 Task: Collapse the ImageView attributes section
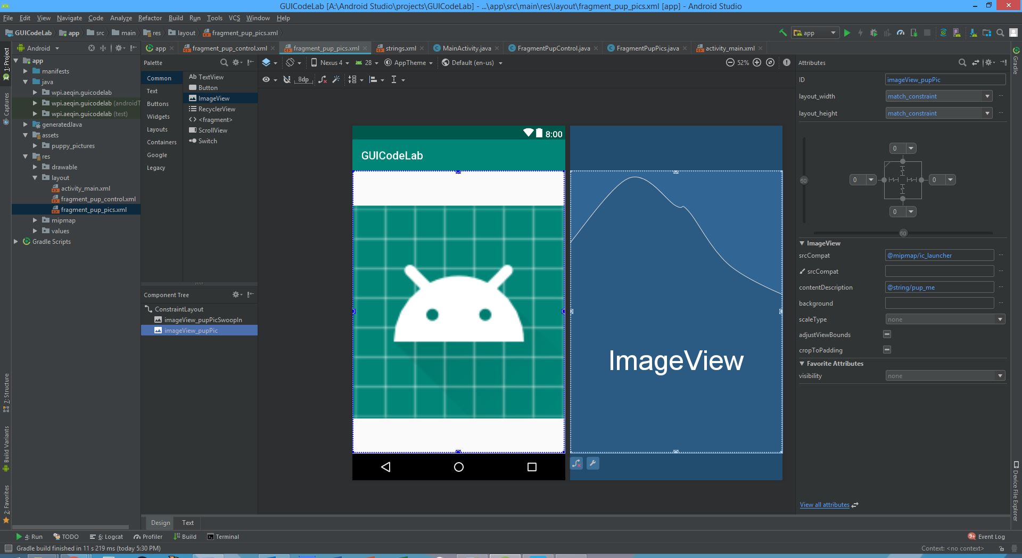point(802,243)
